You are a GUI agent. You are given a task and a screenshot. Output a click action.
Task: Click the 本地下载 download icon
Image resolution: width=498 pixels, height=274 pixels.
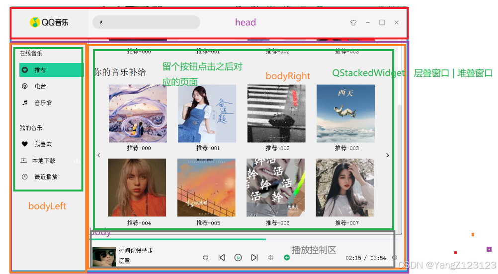[x=24, y=161]
